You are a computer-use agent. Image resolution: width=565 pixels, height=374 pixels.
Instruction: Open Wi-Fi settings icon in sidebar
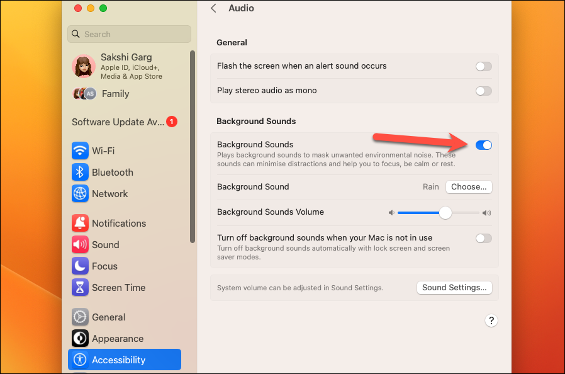tap(80, 150)
